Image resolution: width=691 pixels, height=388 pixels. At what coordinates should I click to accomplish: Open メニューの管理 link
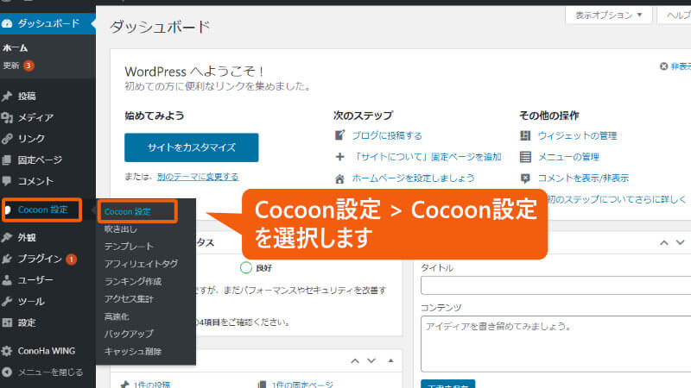[x=568, y=157]
